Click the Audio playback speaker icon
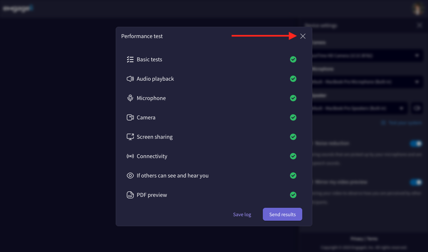Screen dimensions: 428x252 pyautogui.click(x=130, y=79)
